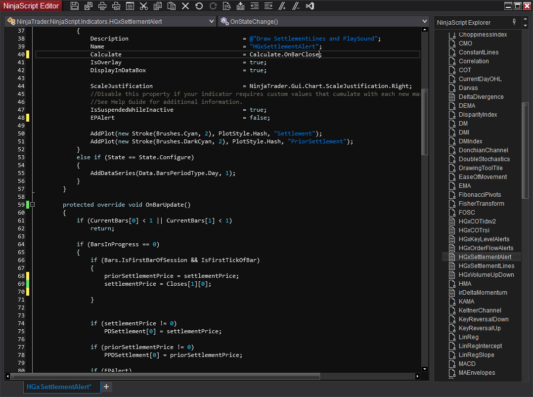Click the Paste clipboard icon
This screenshot has height=397, width=533.
(172, 6)
